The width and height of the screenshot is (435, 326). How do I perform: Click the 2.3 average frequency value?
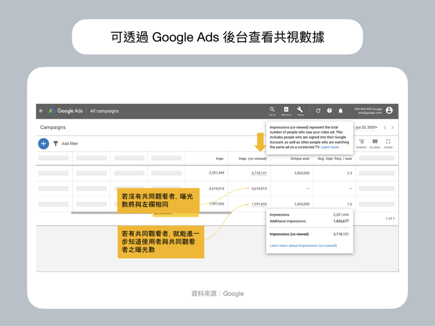350,173
